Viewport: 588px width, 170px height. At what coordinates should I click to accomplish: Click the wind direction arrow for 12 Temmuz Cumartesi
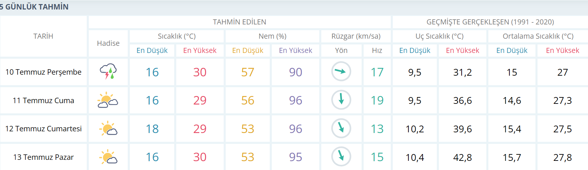[341, 128]
